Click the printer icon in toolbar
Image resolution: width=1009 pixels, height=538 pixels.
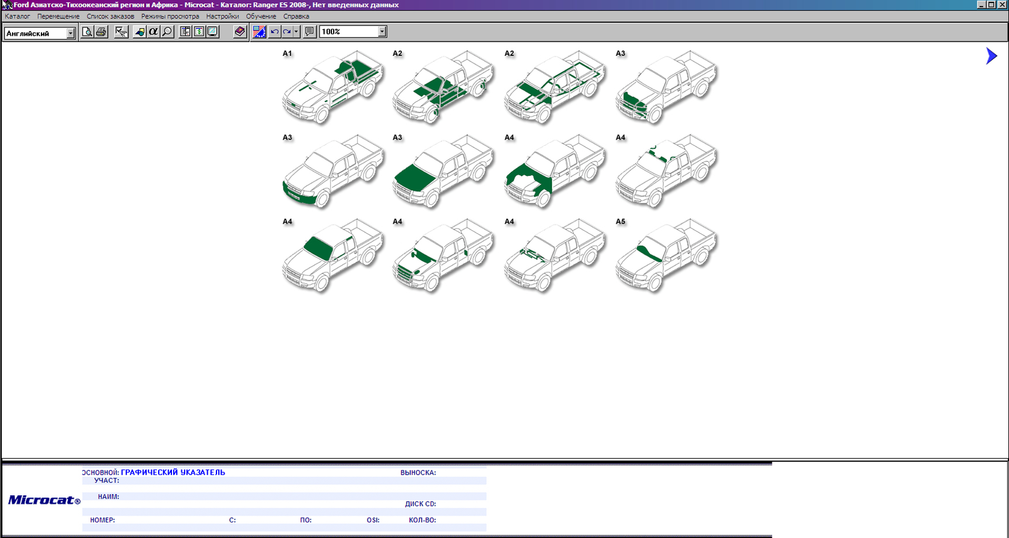(x=101, y=32)
